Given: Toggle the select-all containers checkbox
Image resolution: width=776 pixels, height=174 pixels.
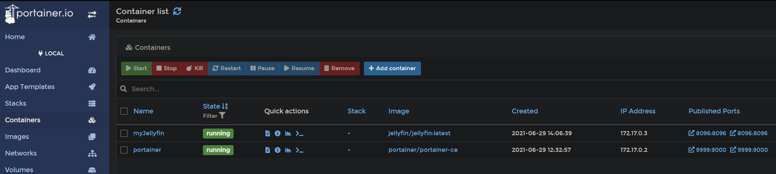Looking at the screenshot, I should tap(124, 111).
